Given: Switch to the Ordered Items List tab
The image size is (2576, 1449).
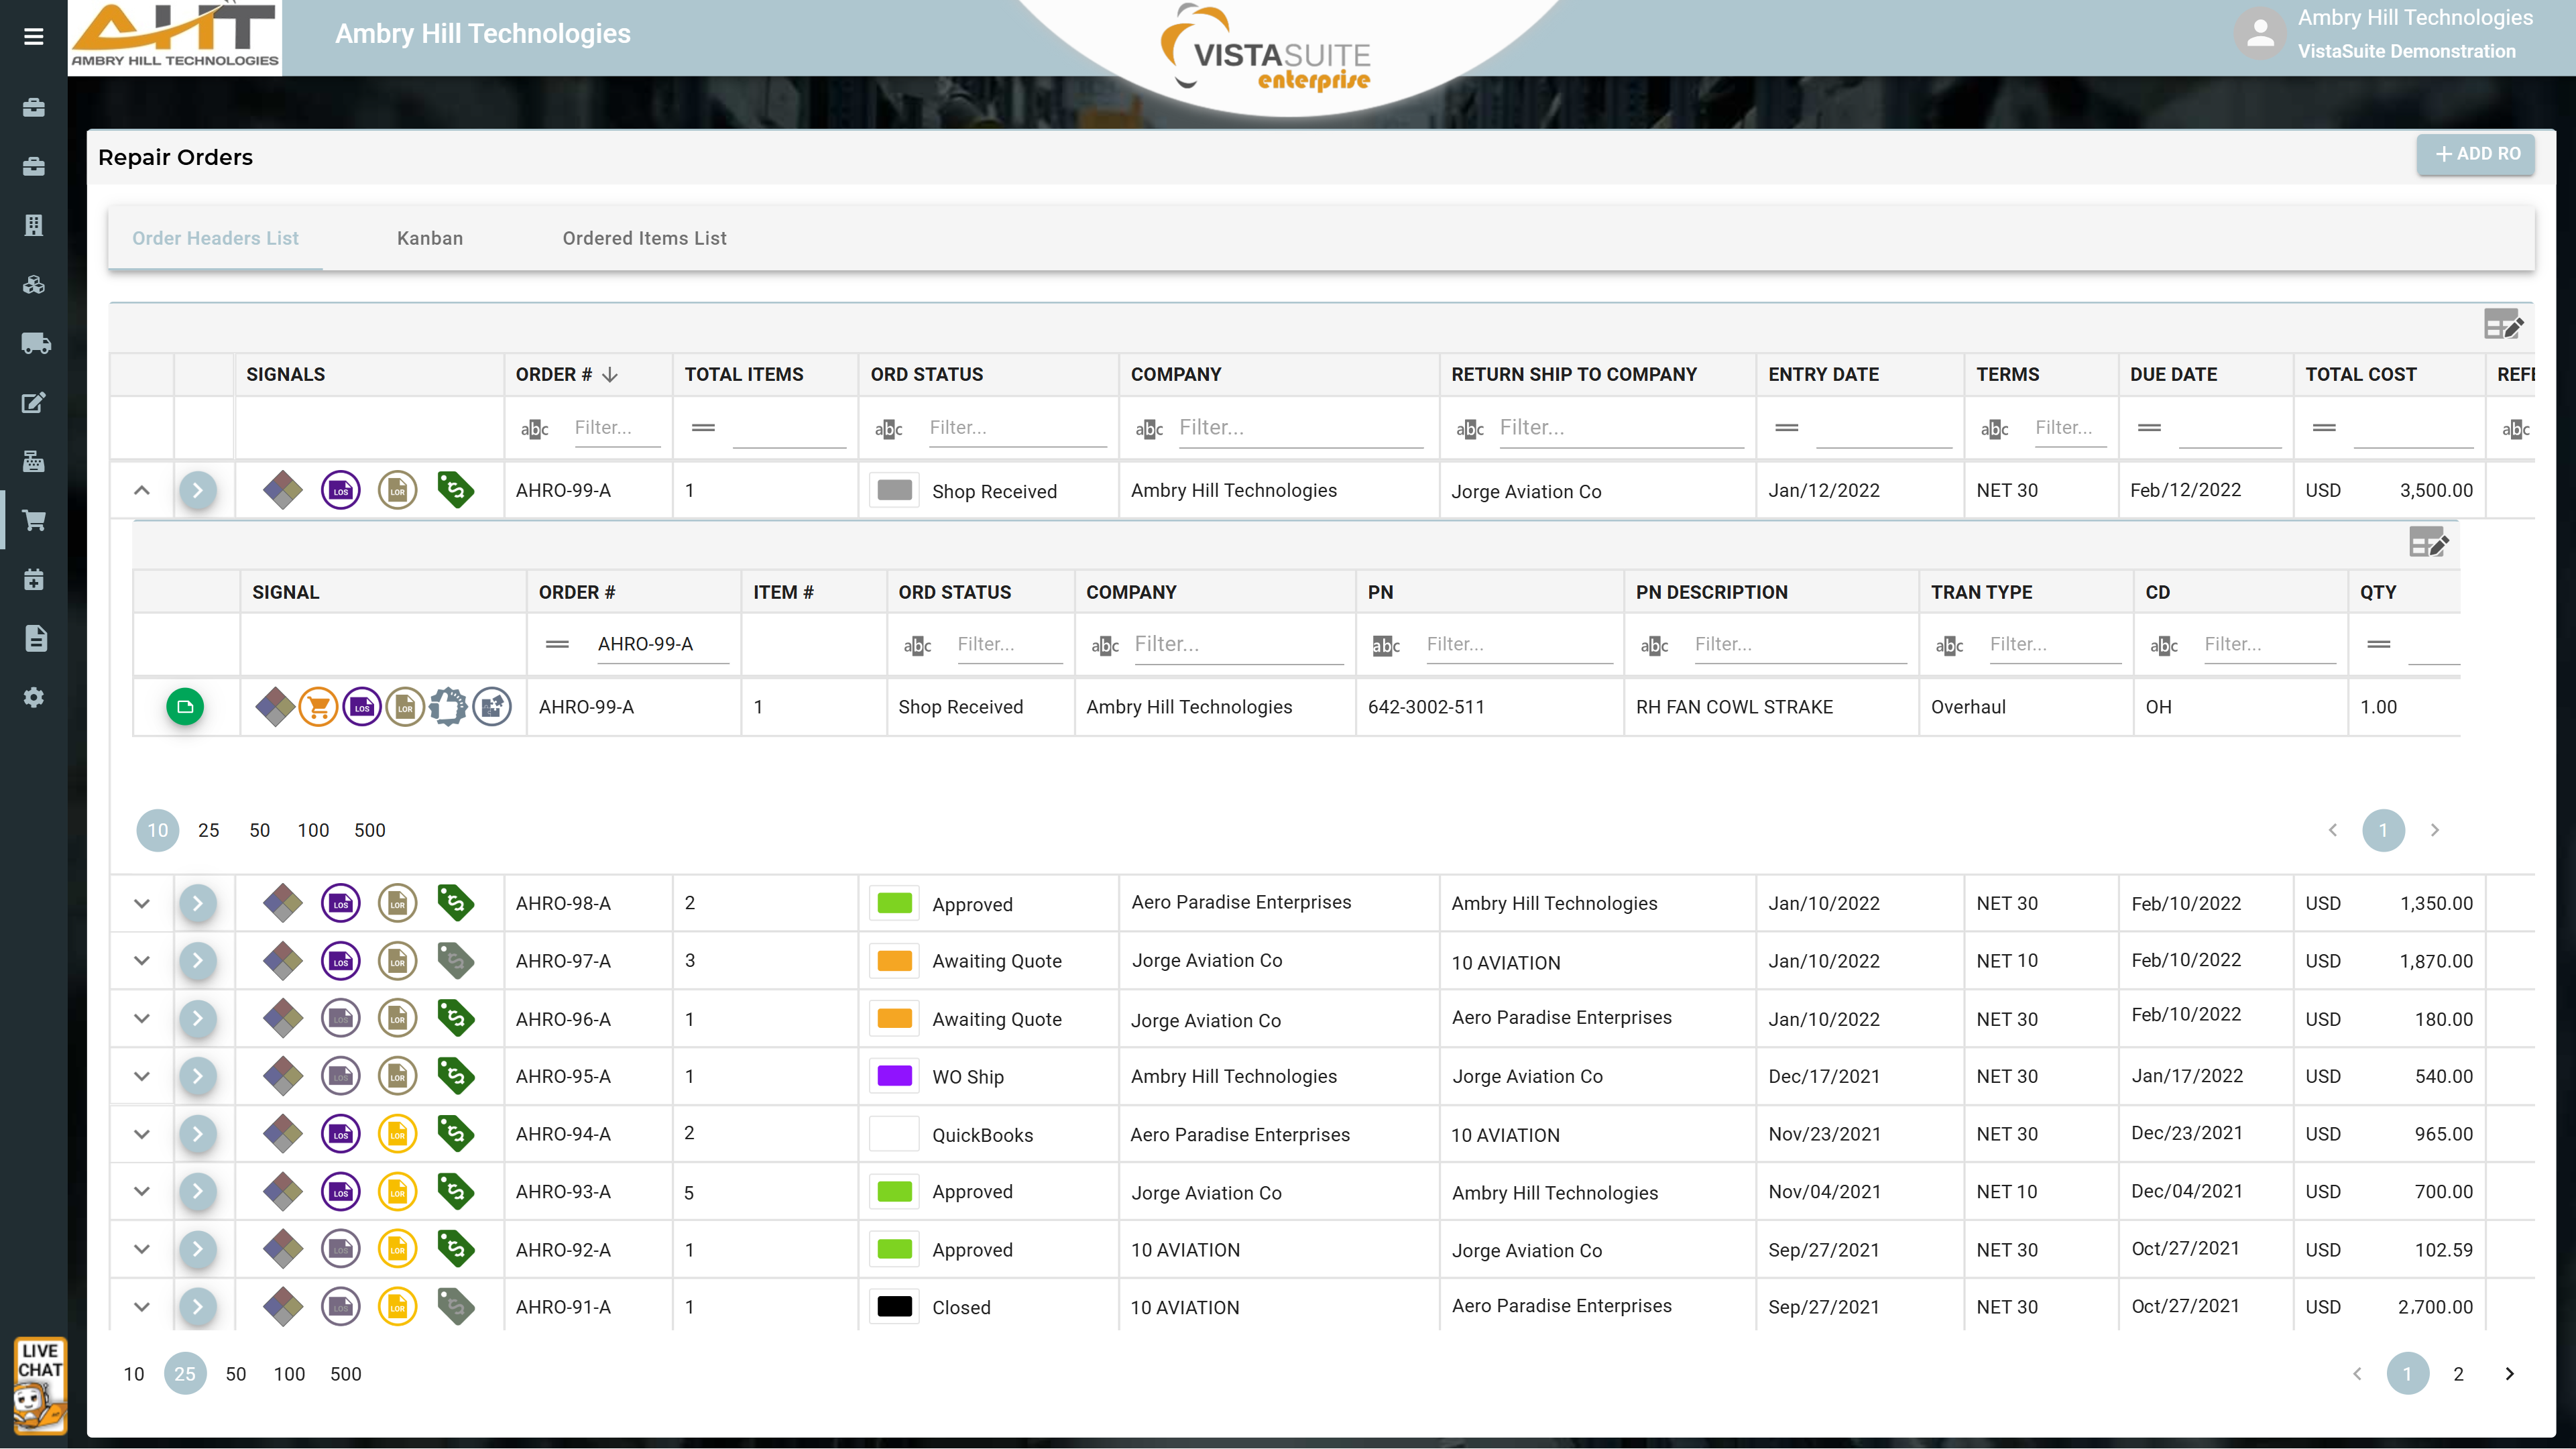Looking at the screenshot, I should 644,238.
